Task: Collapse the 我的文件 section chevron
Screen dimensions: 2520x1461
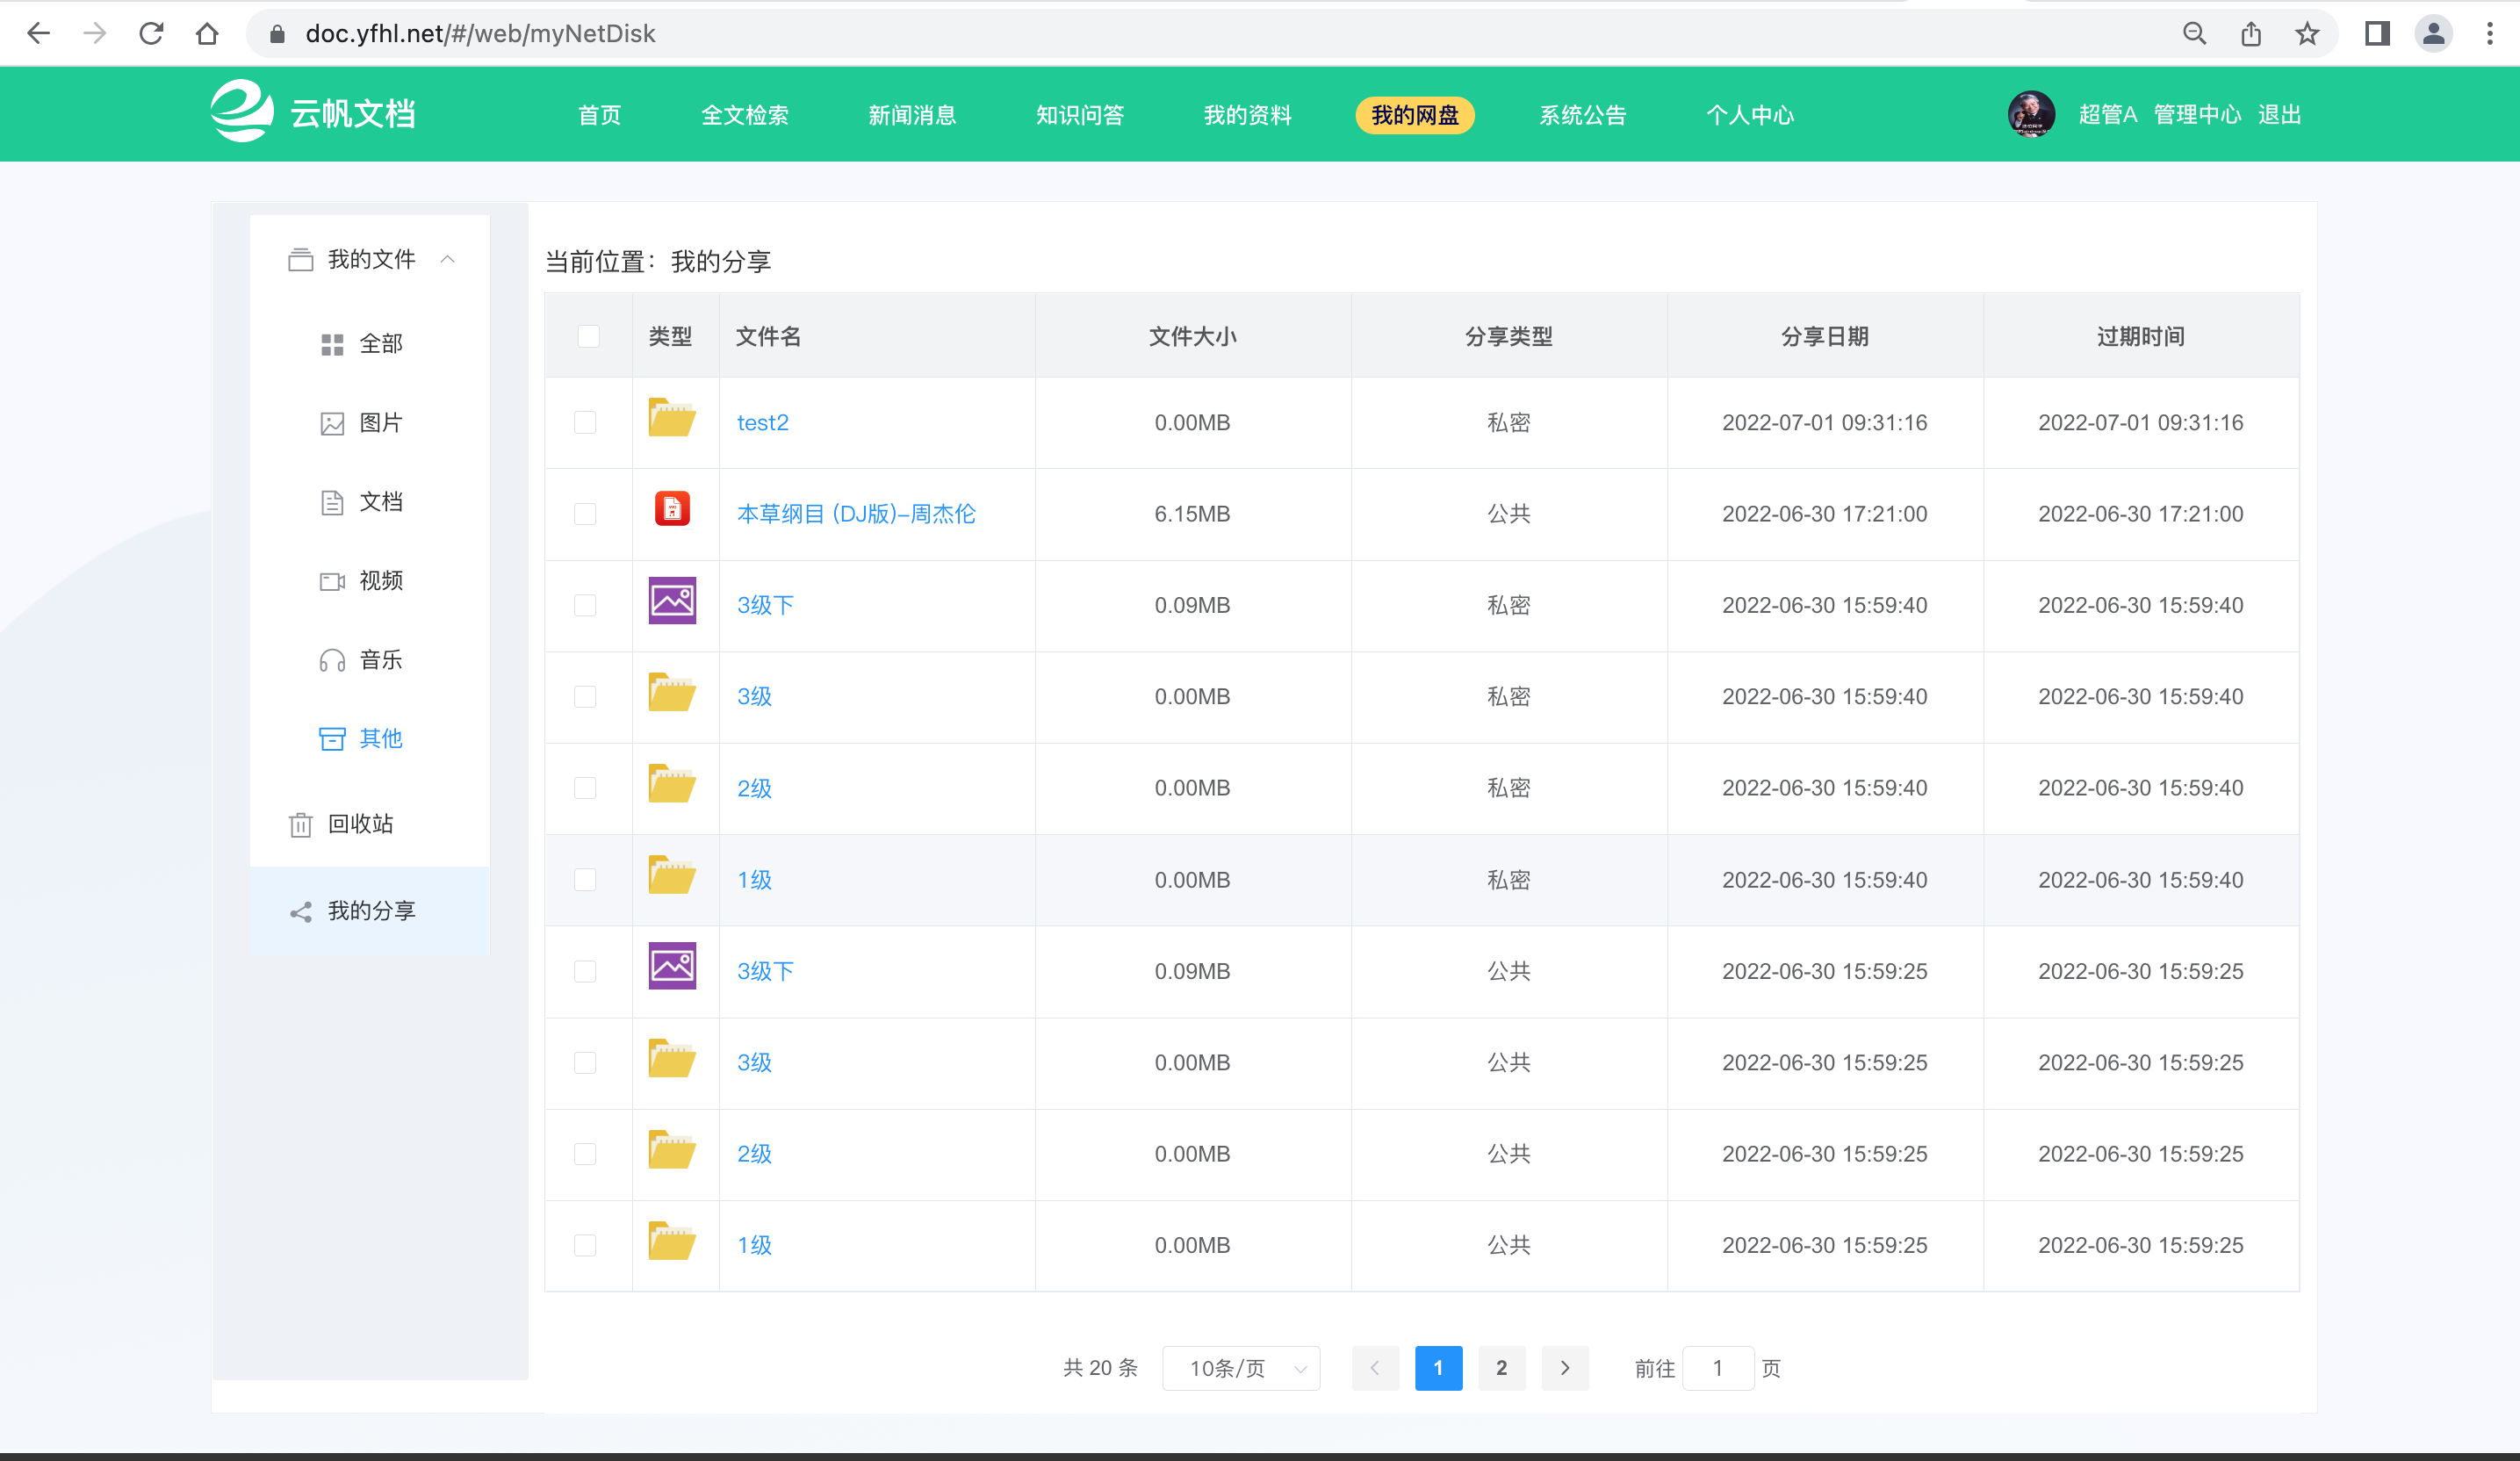Action: [448, 260]
